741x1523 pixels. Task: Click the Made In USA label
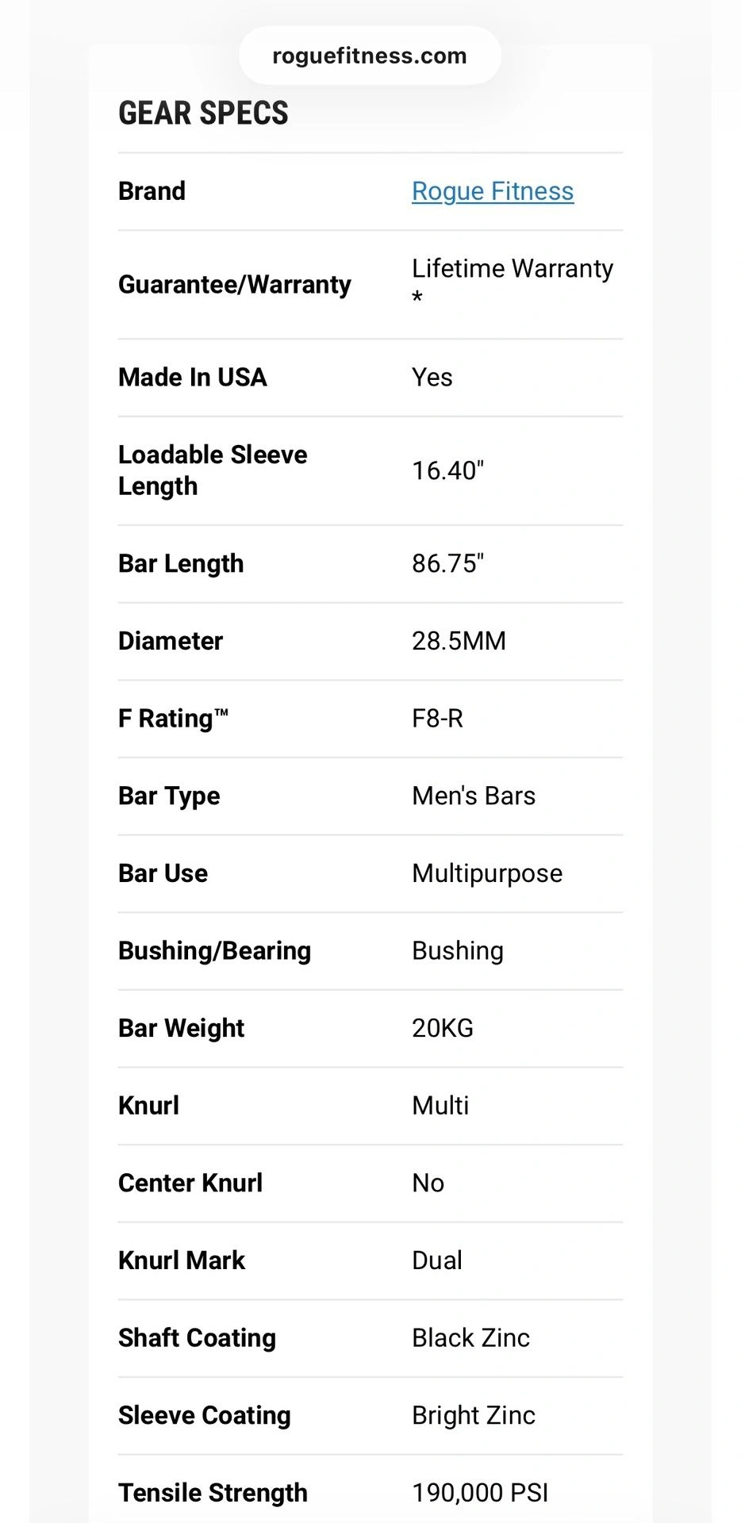tap(192, 377)
